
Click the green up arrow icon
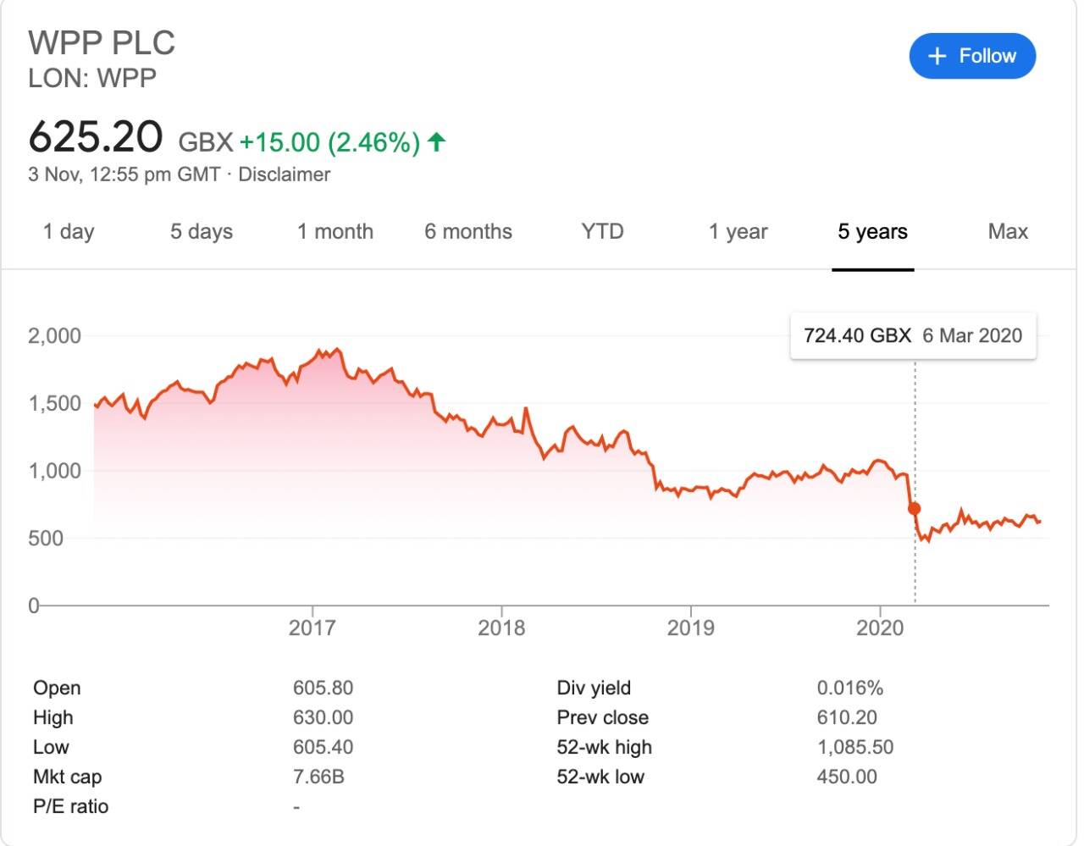pos(436,141)
